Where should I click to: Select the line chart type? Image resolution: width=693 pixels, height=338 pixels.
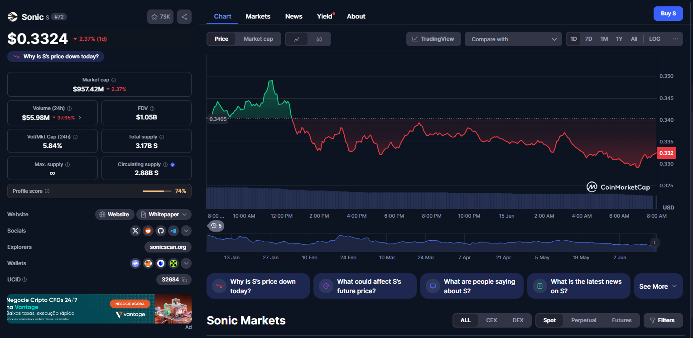pos(297,39)
